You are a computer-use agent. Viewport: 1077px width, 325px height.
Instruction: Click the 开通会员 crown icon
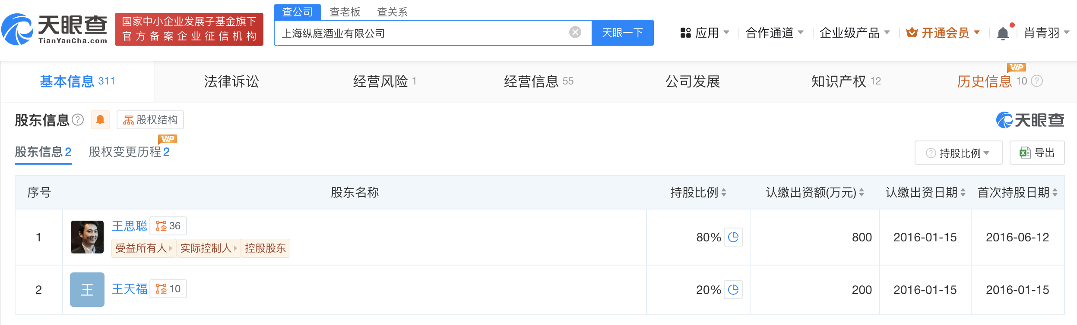912,33
